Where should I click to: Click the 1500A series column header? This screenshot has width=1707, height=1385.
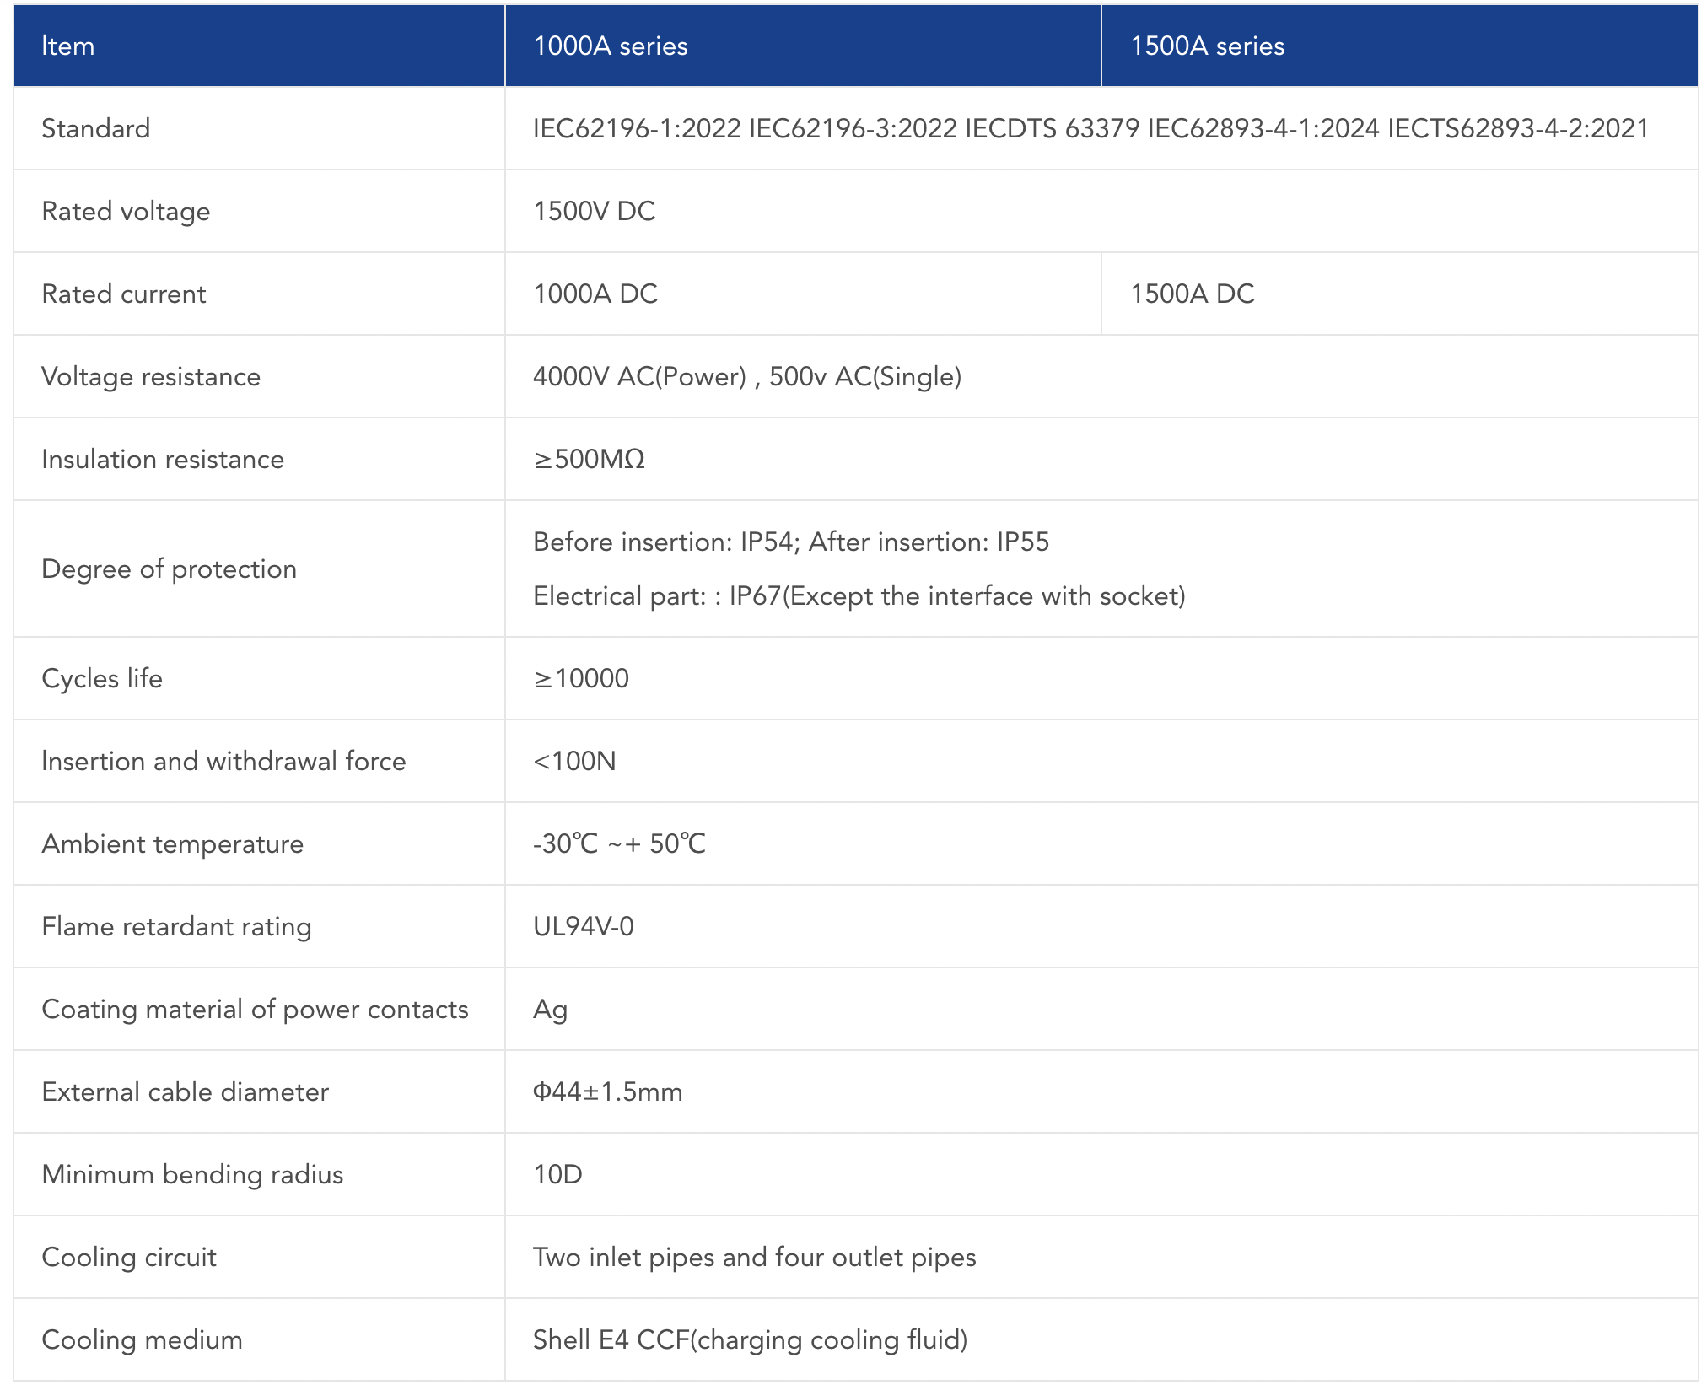click(x=1207, y=46)
